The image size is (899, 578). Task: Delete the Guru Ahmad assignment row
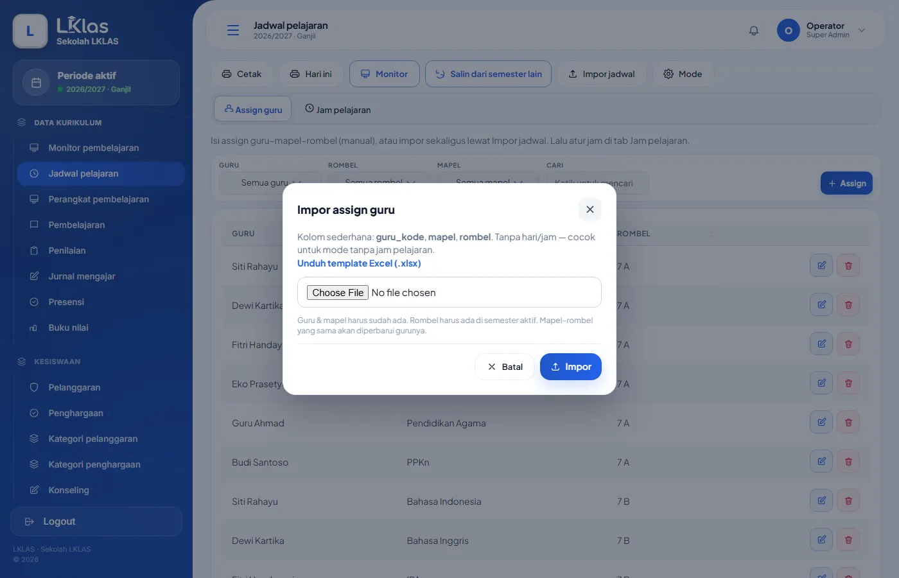(848, 423)
